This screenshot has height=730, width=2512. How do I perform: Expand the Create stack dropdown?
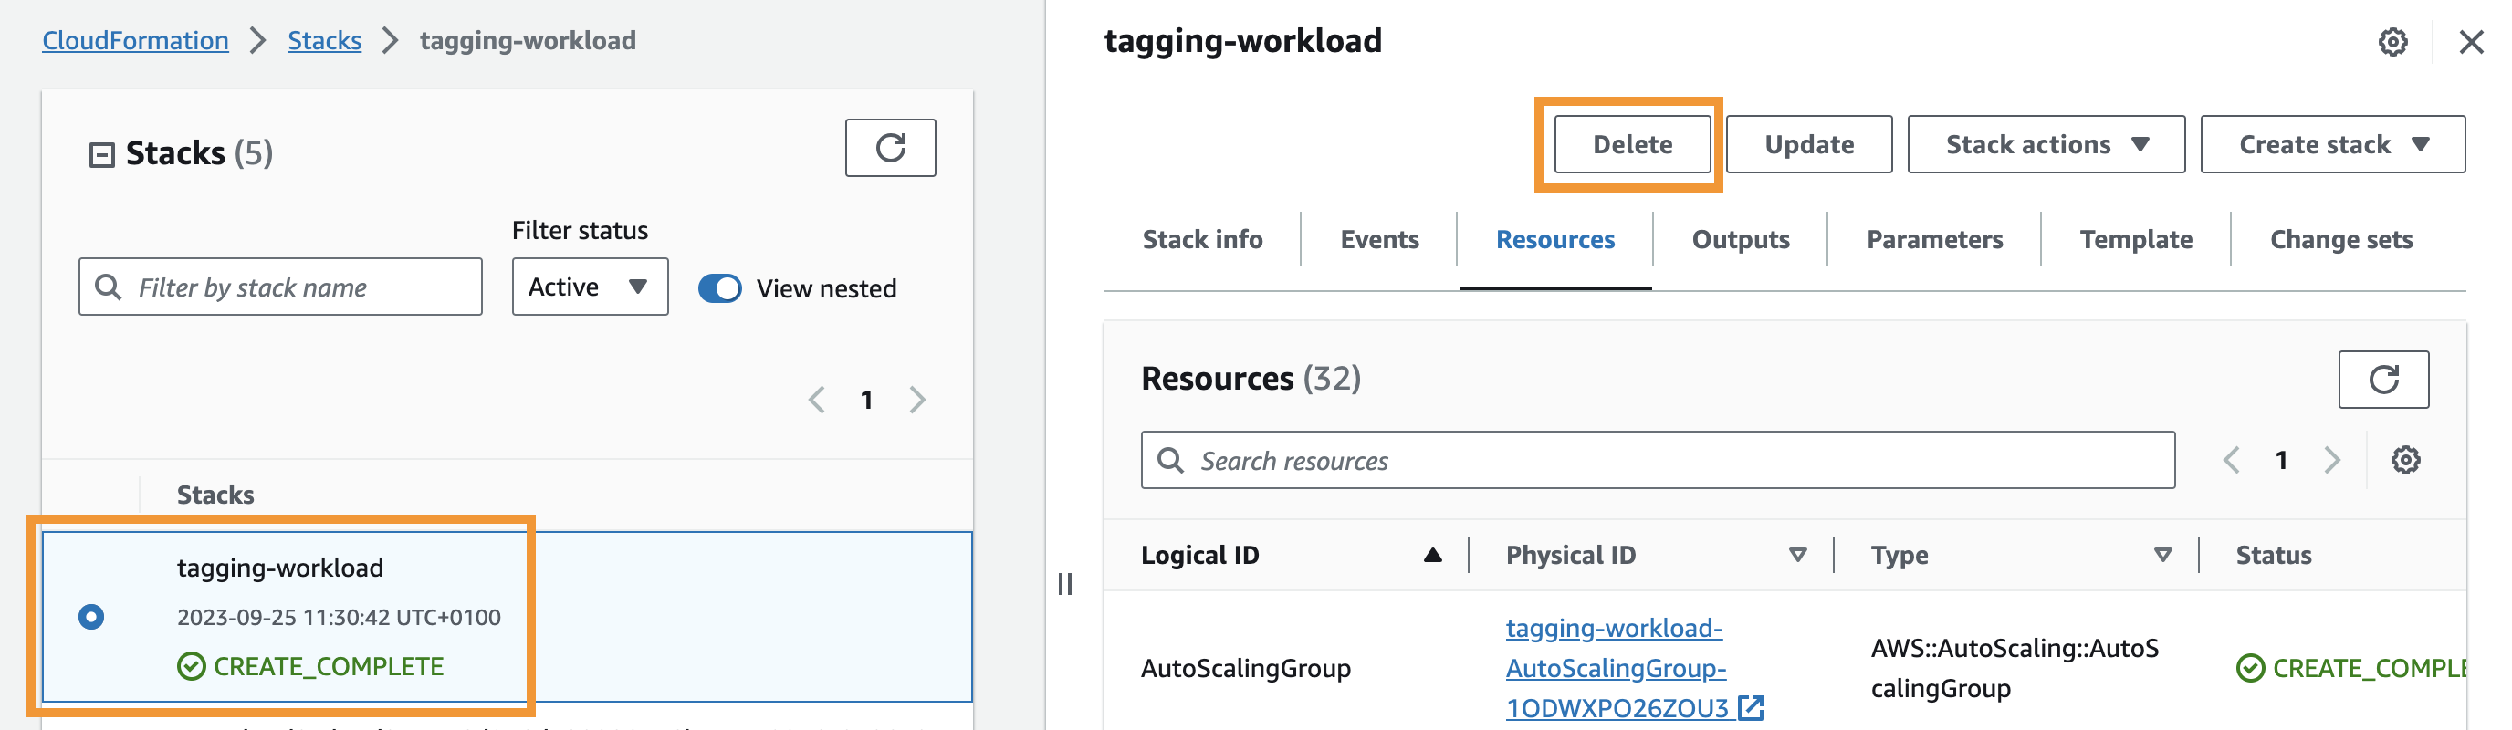tap(2331, 144)
